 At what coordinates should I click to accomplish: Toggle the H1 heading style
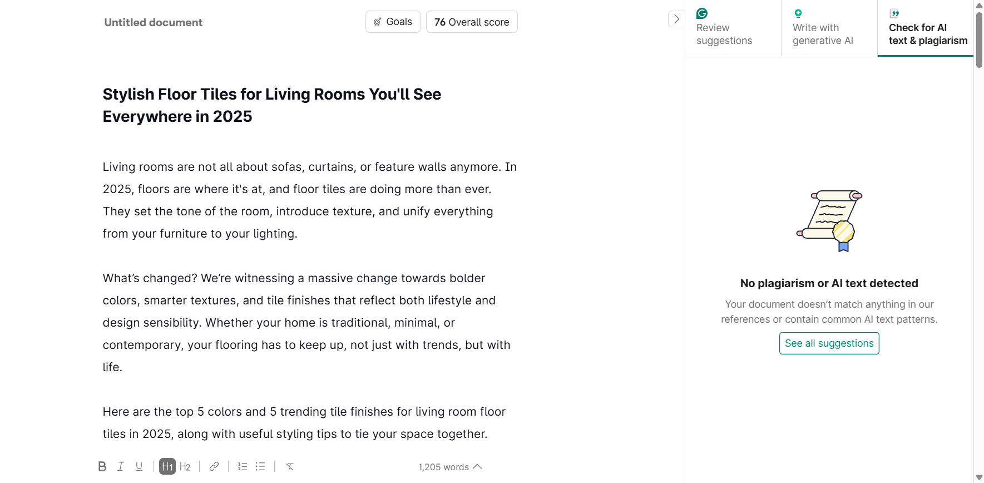click(x=167, y=466)
